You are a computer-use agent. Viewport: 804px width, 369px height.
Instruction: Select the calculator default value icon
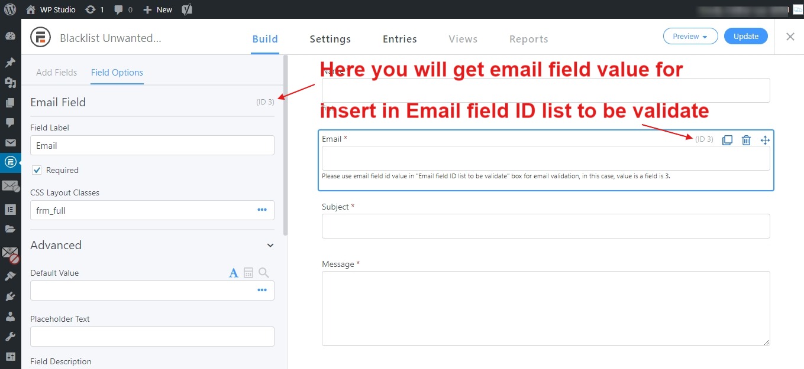pyautogui.click(x=248, y=273)
